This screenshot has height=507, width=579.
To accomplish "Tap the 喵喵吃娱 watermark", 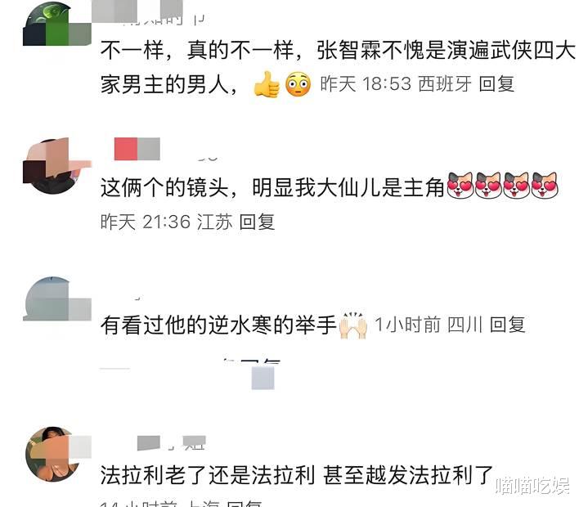I will point(532,486).
